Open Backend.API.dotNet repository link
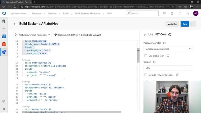The image size is (201, 113). [x=68, y=35]
